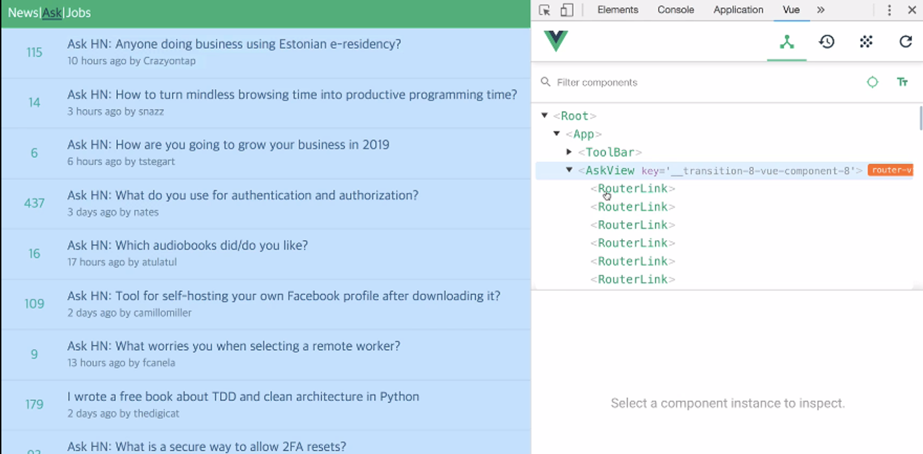Click the search magnifier in filter bar

coord(545,82)
